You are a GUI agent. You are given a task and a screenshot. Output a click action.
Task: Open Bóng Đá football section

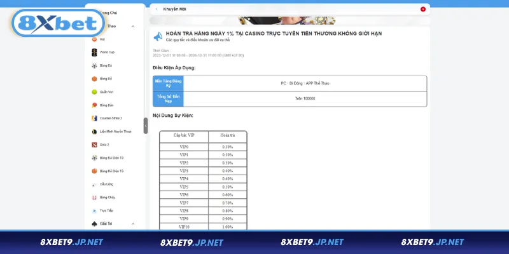click(x=102, y=66)
